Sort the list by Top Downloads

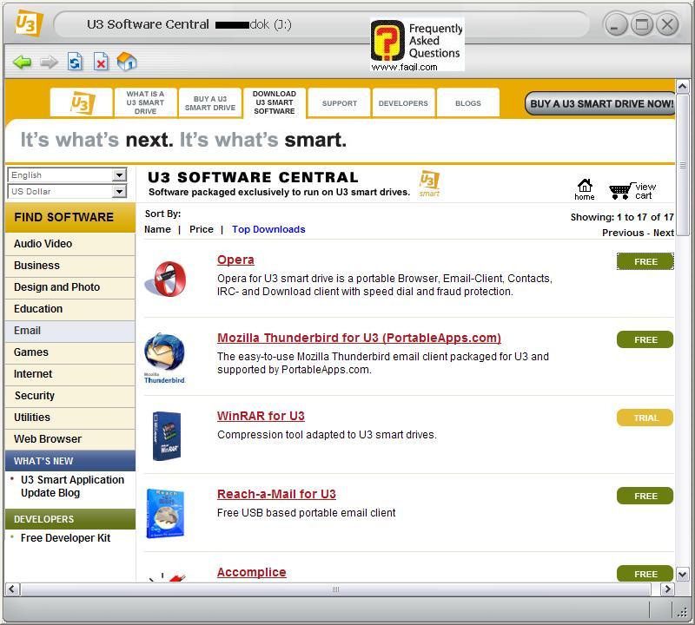tap(268, 229)
